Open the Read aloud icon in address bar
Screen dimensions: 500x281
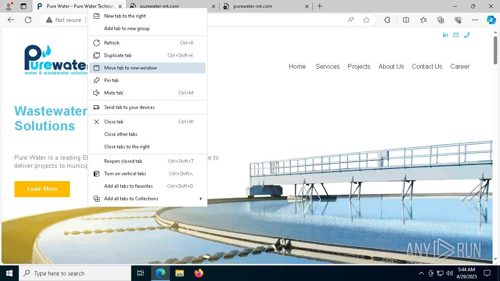coord(351,20)
